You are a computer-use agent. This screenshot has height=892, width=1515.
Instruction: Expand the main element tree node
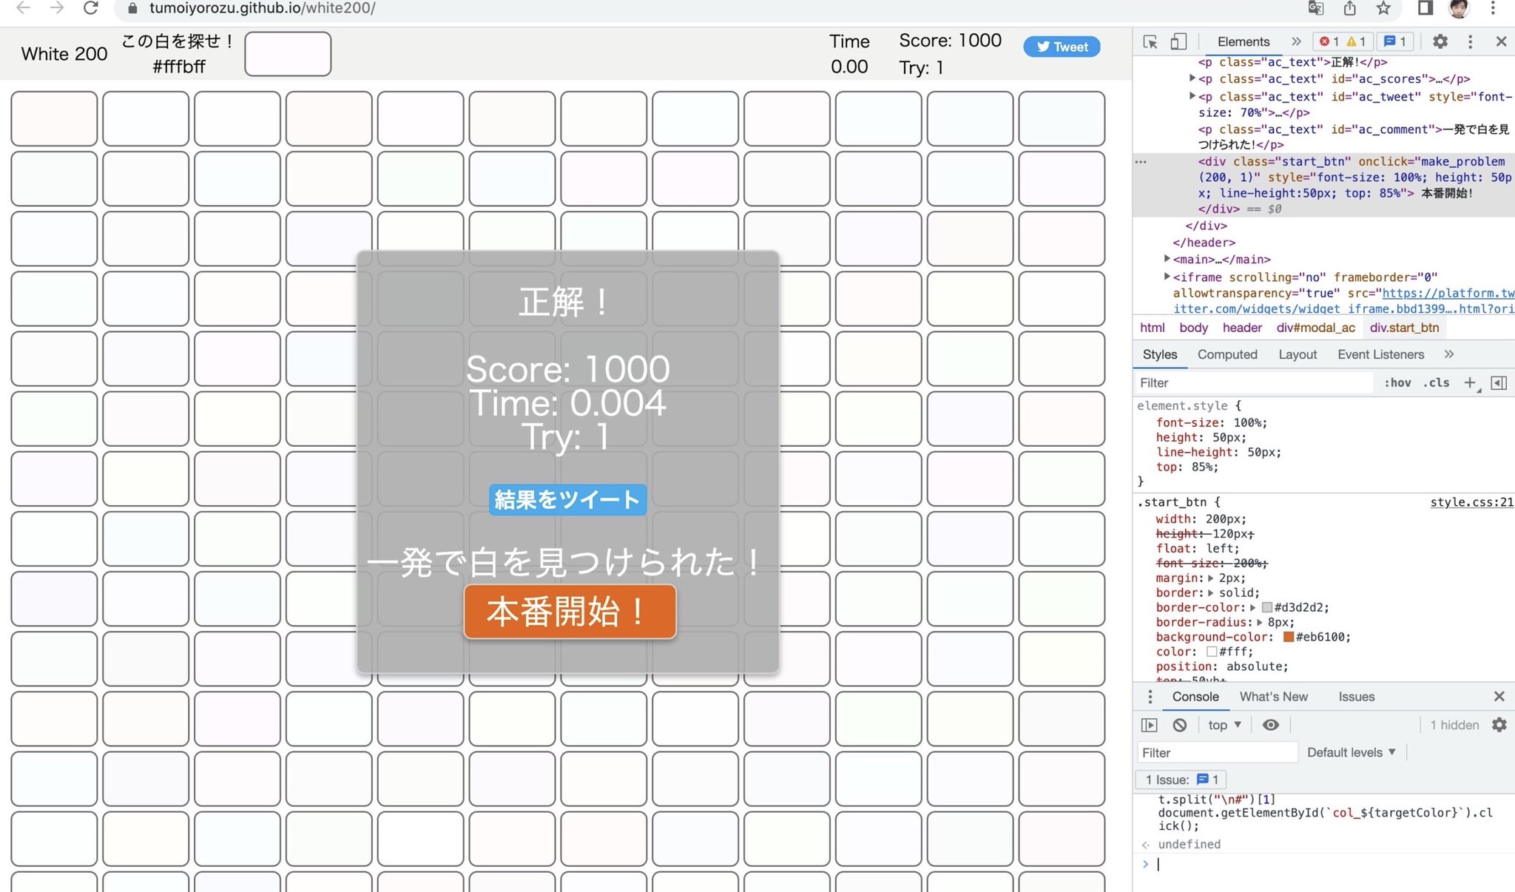click(1167, 259)
